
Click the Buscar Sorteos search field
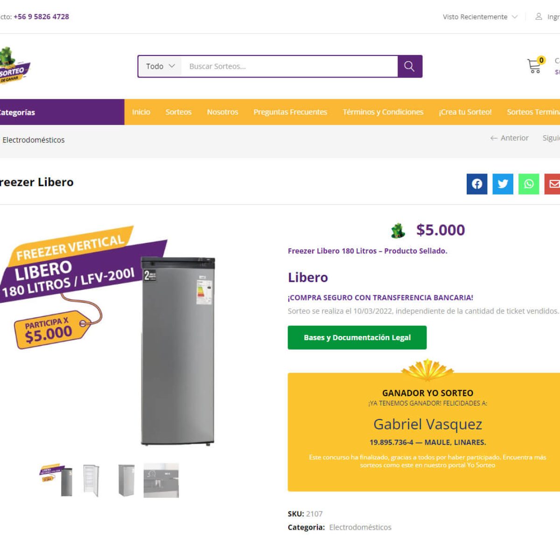[x=289, y=66]
